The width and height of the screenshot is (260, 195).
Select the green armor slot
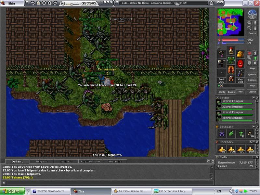[x=231, y=60]
